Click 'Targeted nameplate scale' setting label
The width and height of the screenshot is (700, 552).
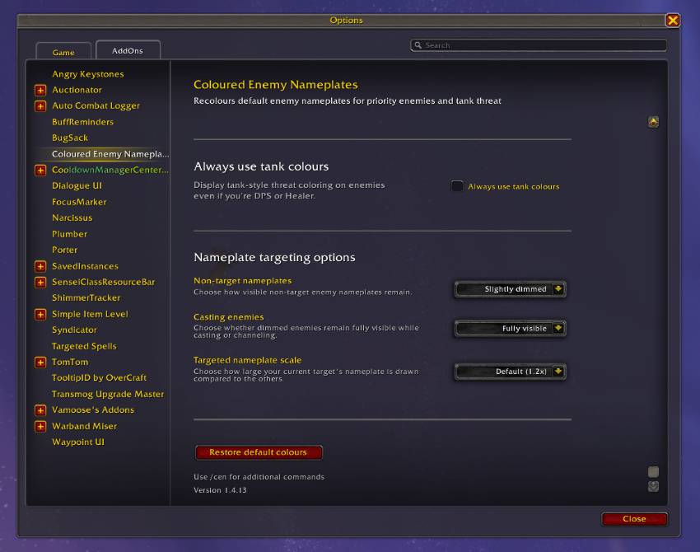[247, 360]
